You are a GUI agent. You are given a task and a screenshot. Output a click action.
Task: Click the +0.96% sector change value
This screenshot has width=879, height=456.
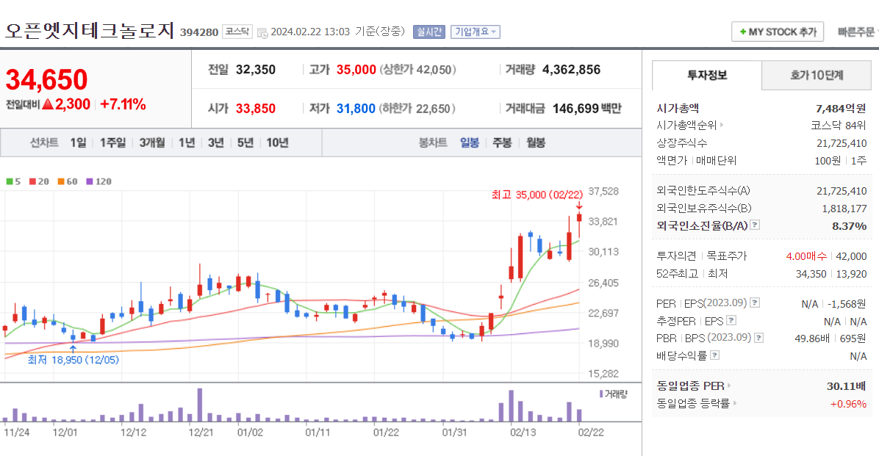click(x=848, y=403)
